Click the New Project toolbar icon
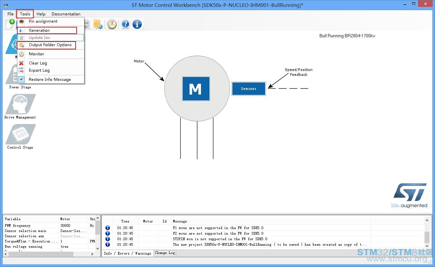This screenshot has height=267, width=435. pyautogui.click(x=10, y=24)
